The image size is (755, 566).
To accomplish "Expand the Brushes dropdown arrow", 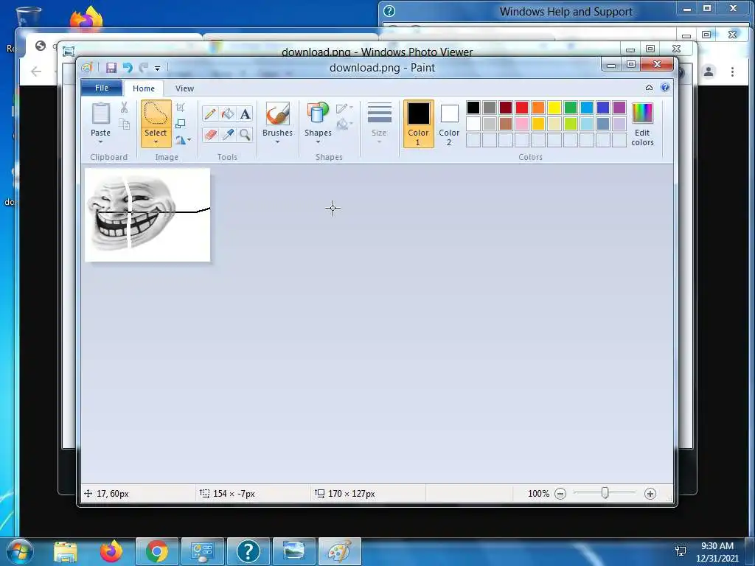I will (x=278, y=142).
